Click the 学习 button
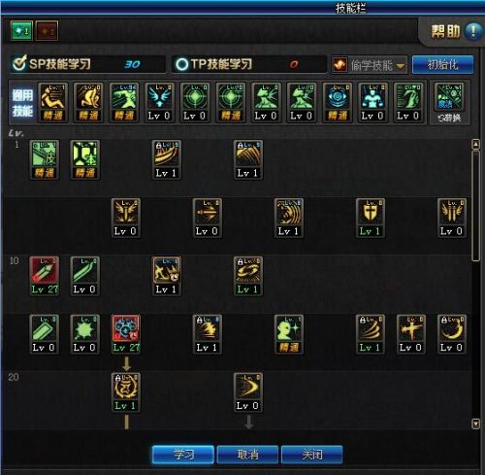Image resolution: width=485 pixels, height=475 pixels. (183, 455)
